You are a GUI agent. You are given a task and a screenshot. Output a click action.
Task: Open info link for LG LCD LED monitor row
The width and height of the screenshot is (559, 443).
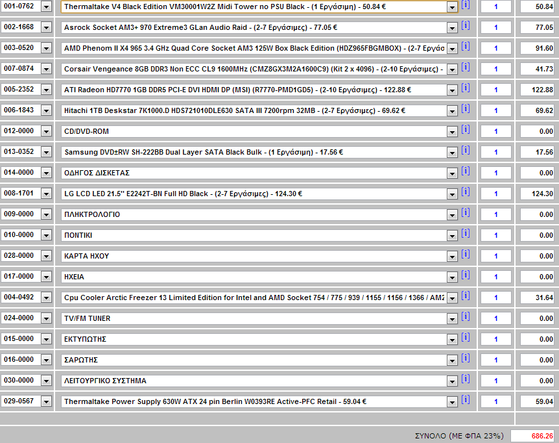[x=466, y=192]
